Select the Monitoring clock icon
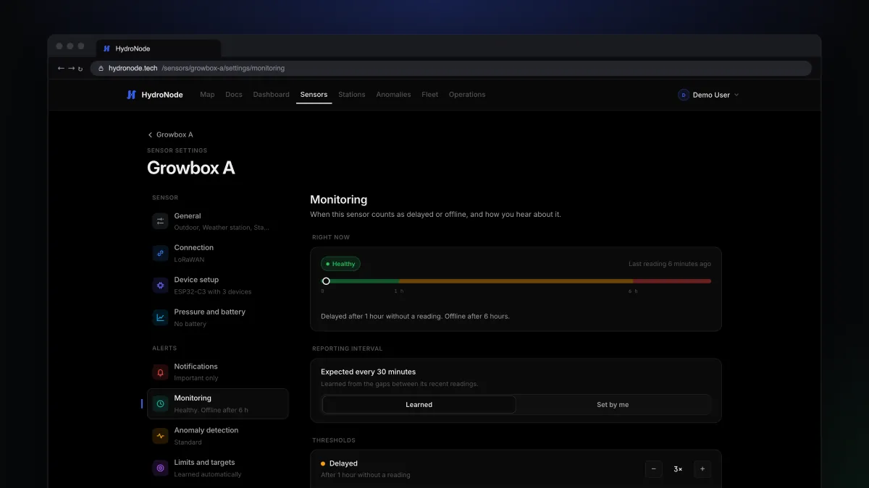 click(x=160, y=403)
